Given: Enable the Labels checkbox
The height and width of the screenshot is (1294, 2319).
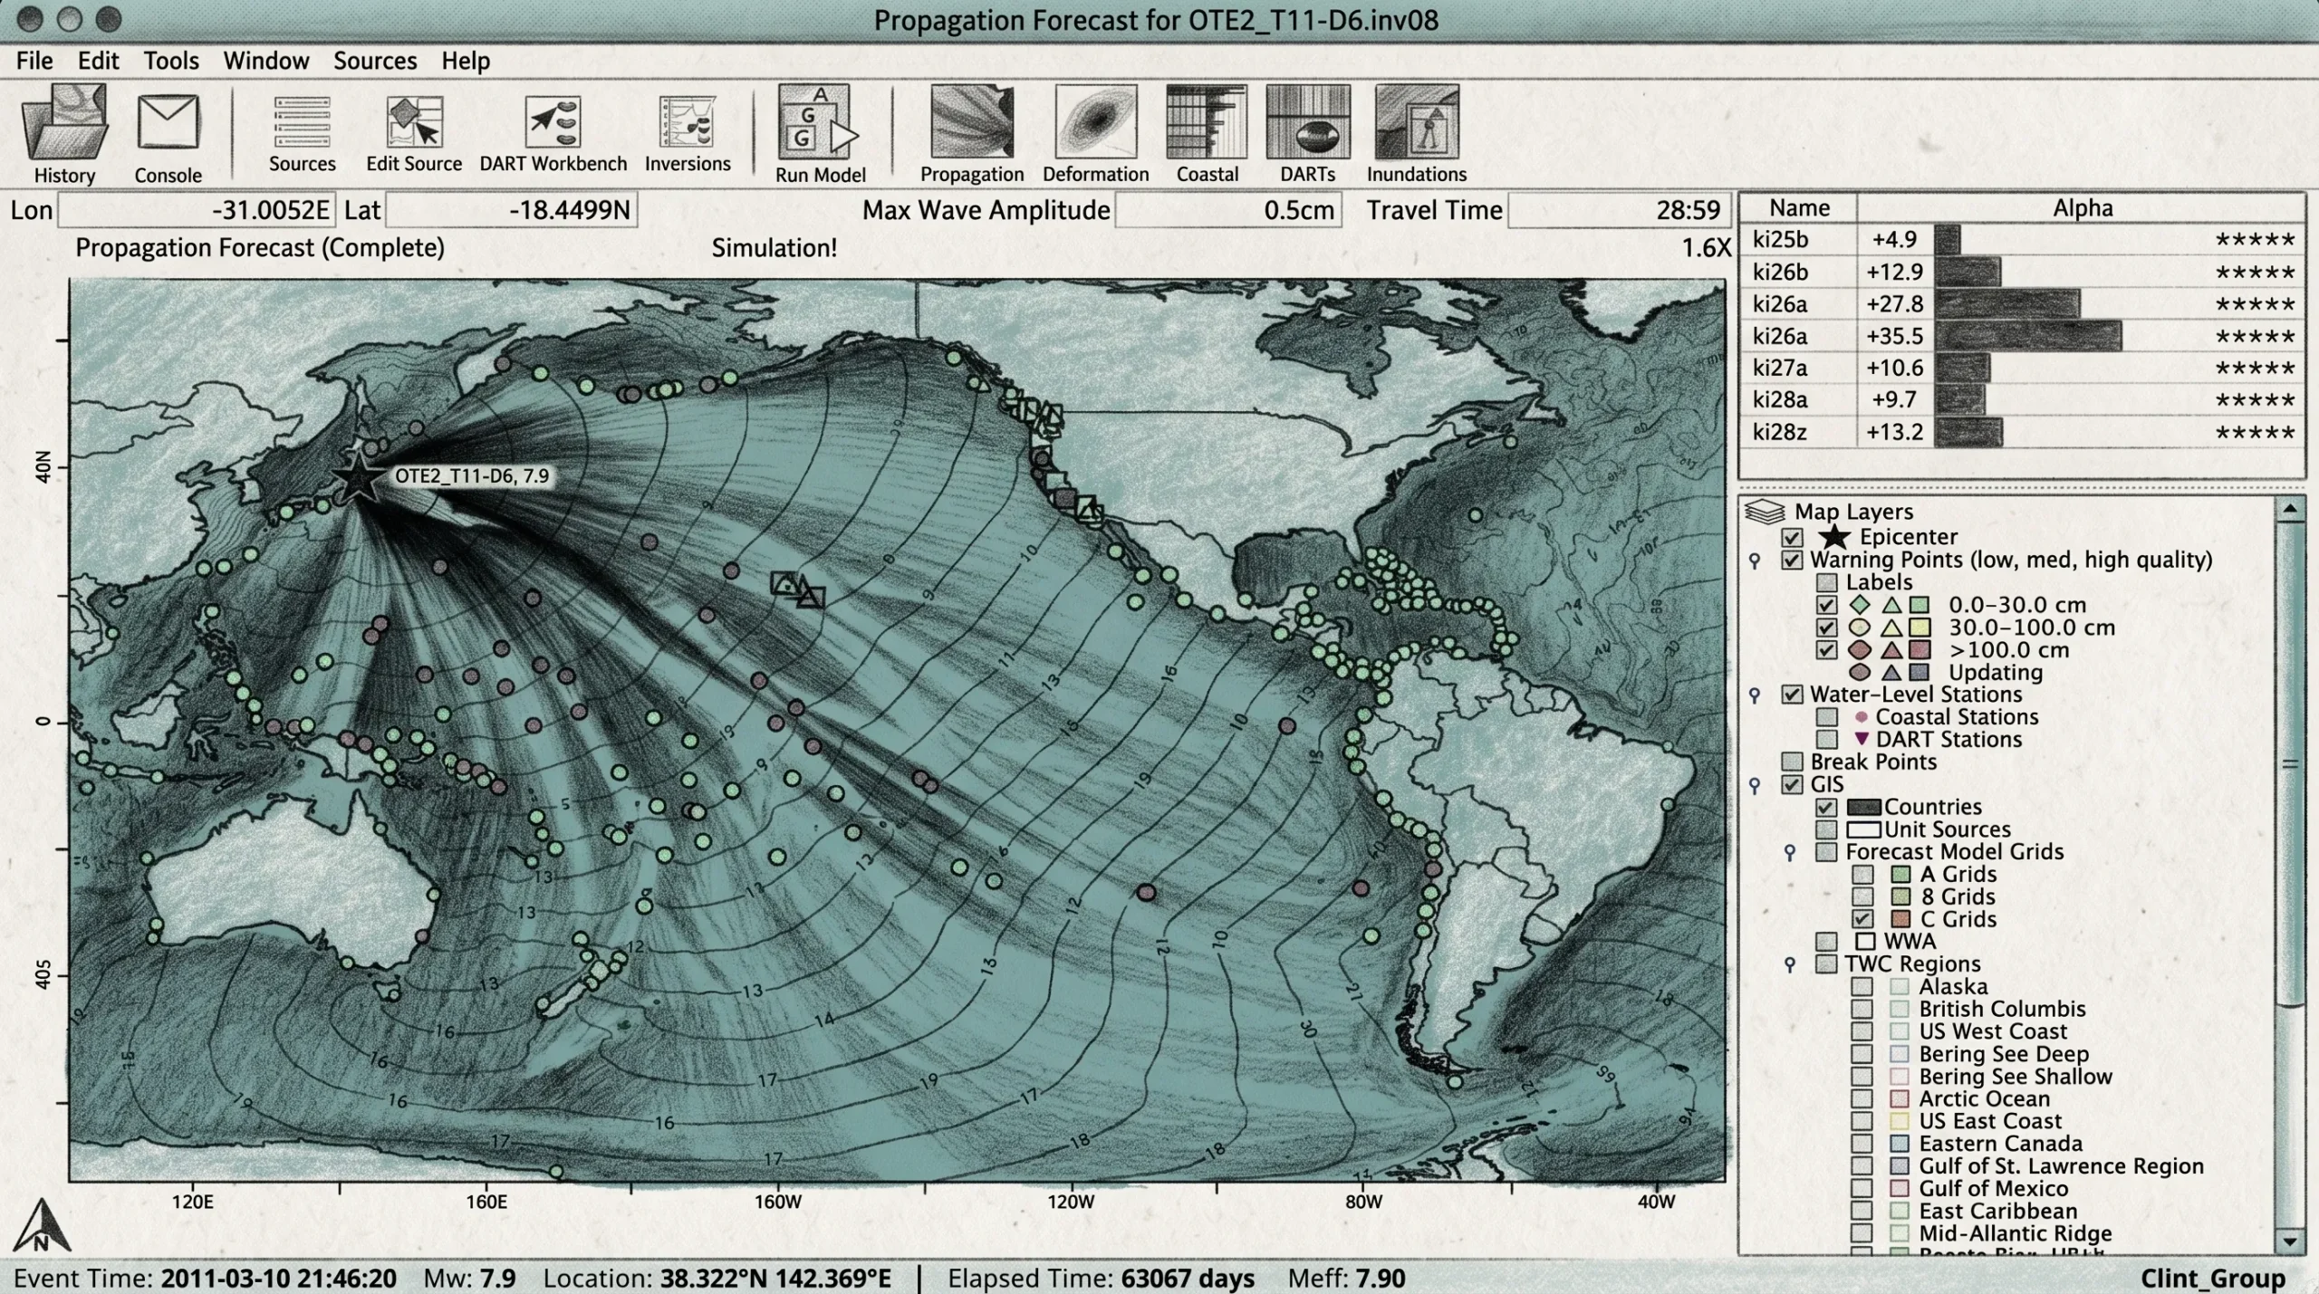Looking at the screenshot, I should 1827,582.
